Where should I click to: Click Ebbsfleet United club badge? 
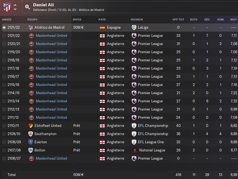(31, 126)
